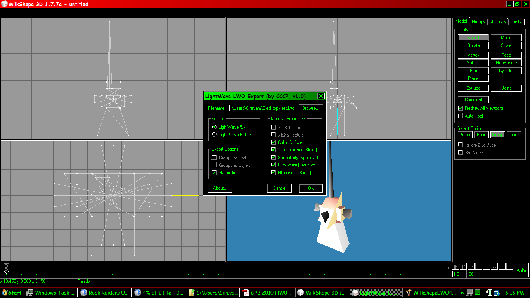
Task: Choose the Cylinder primitive tool
Action: pos(506,71)
